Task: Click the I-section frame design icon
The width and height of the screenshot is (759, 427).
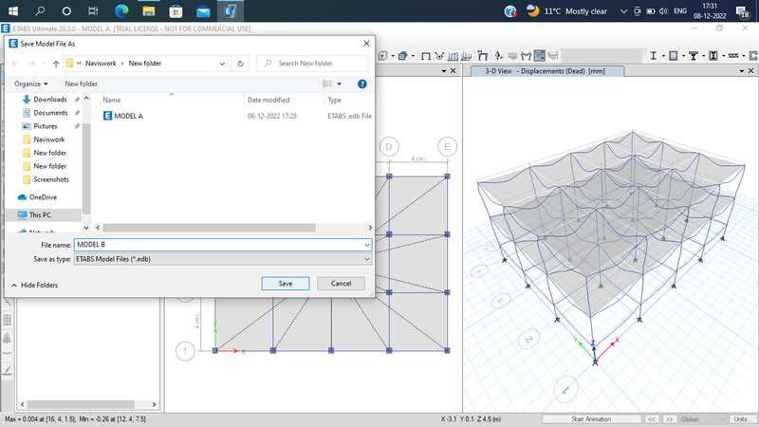Action: click(x=653, y=56)
